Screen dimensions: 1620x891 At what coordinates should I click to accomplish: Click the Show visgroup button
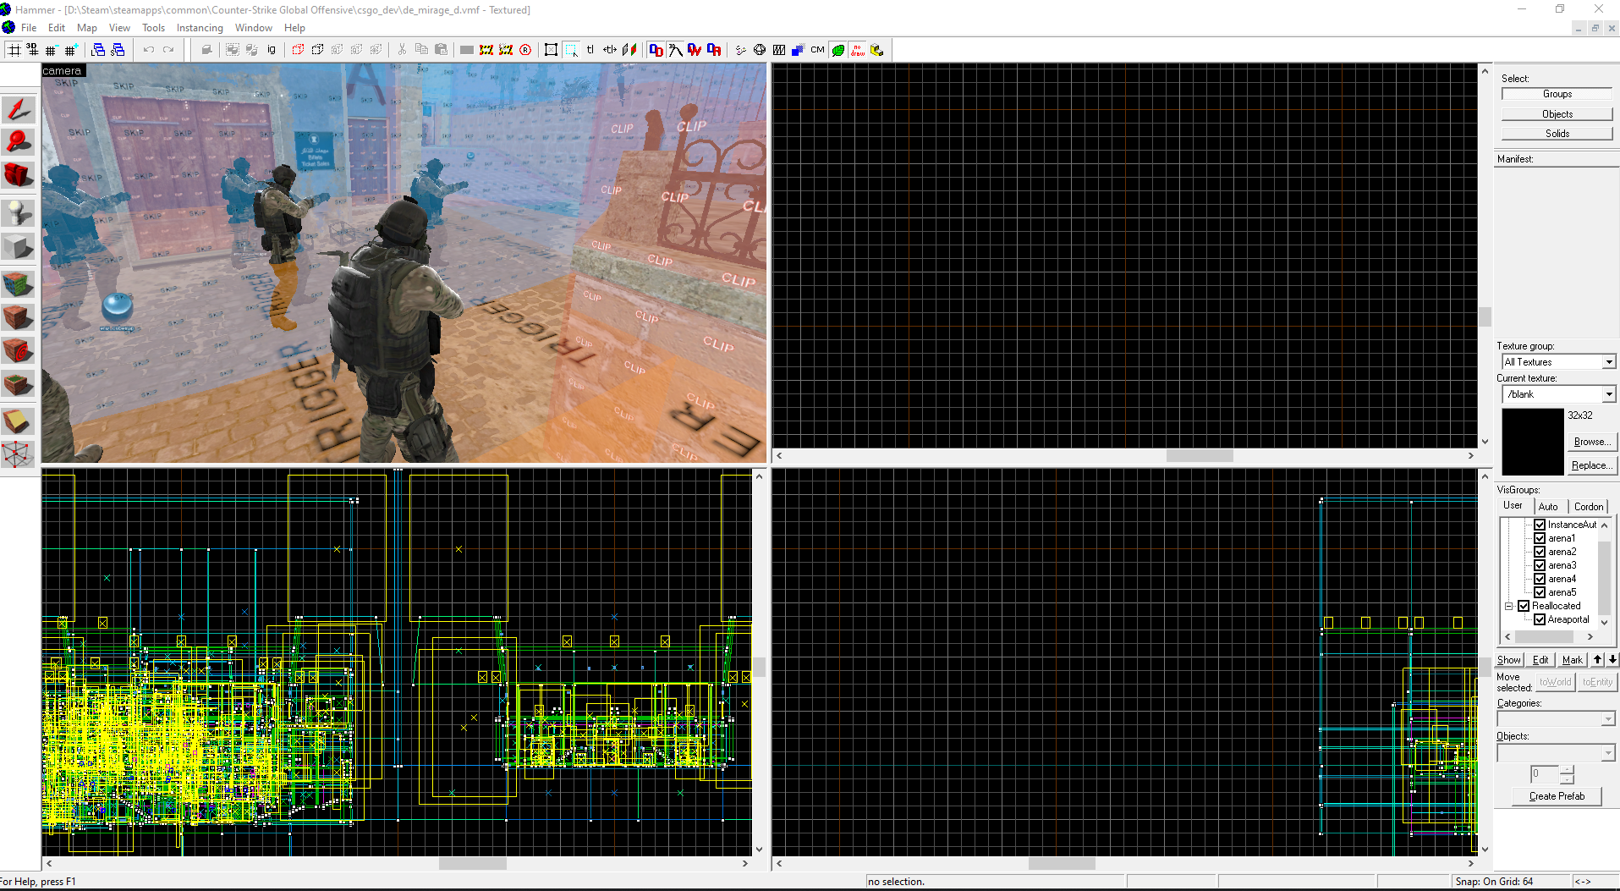(x=1508, y=660)
